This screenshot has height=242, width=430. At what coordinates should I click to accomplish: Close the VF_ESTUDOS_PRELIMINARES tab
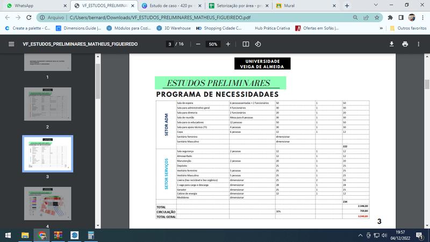(132, 5)
